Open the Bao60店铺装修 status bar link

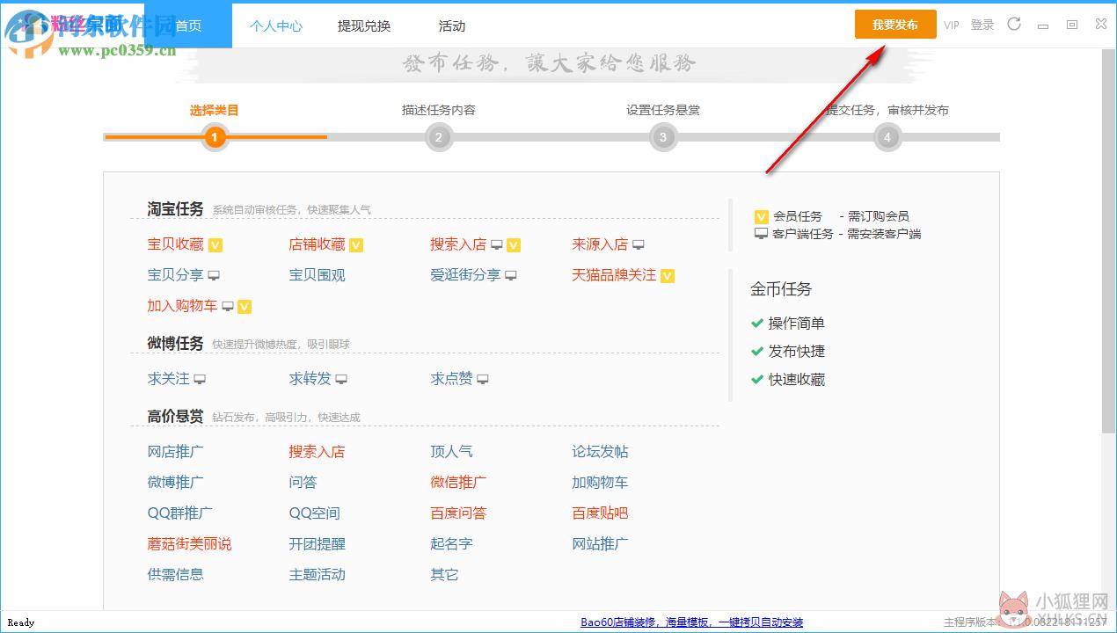pyautogui.click(x=691, y=622)
